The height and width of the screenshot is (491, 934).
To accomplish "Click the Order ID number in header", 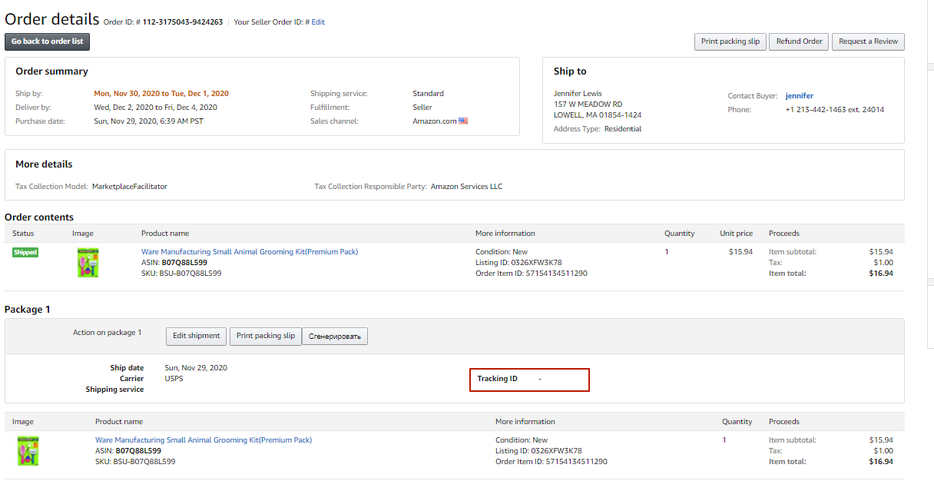I will coord(182,22).
